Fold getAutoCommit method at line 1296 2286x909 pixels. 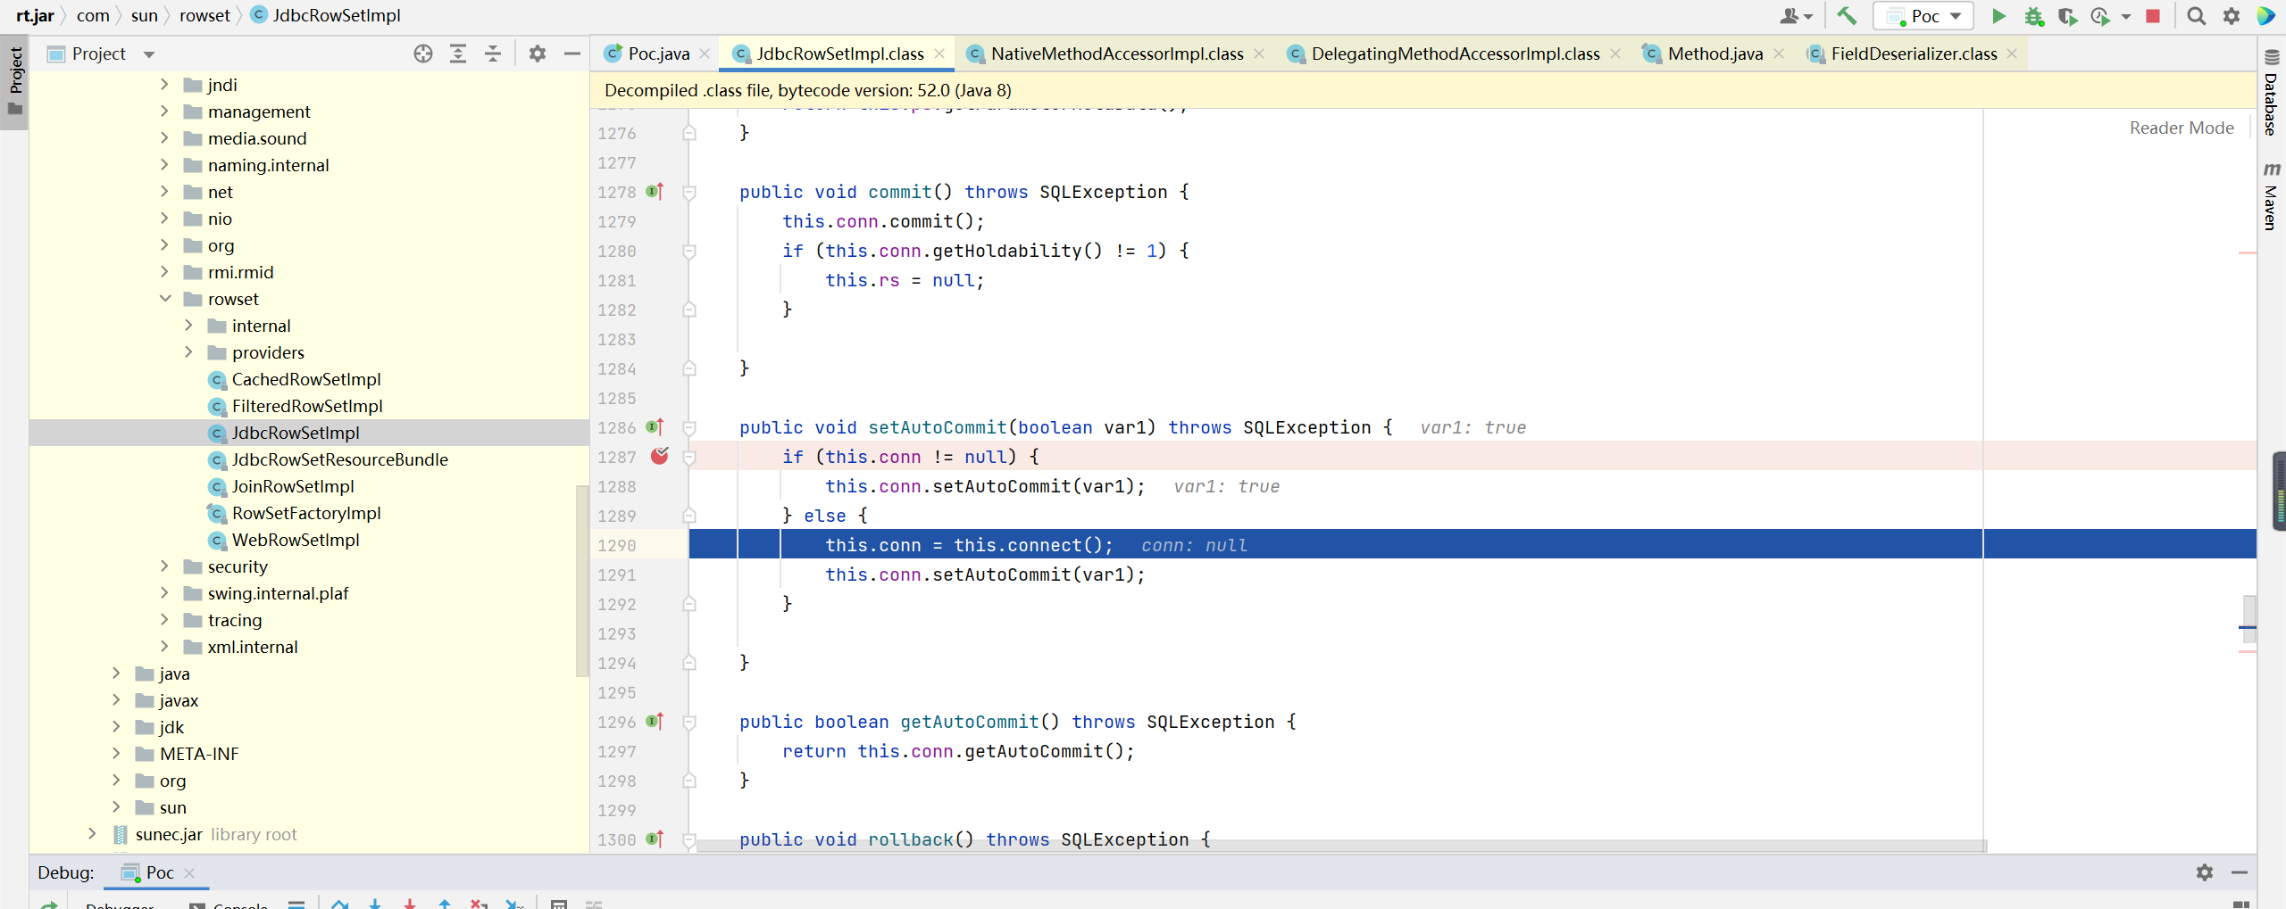(689, 722)
